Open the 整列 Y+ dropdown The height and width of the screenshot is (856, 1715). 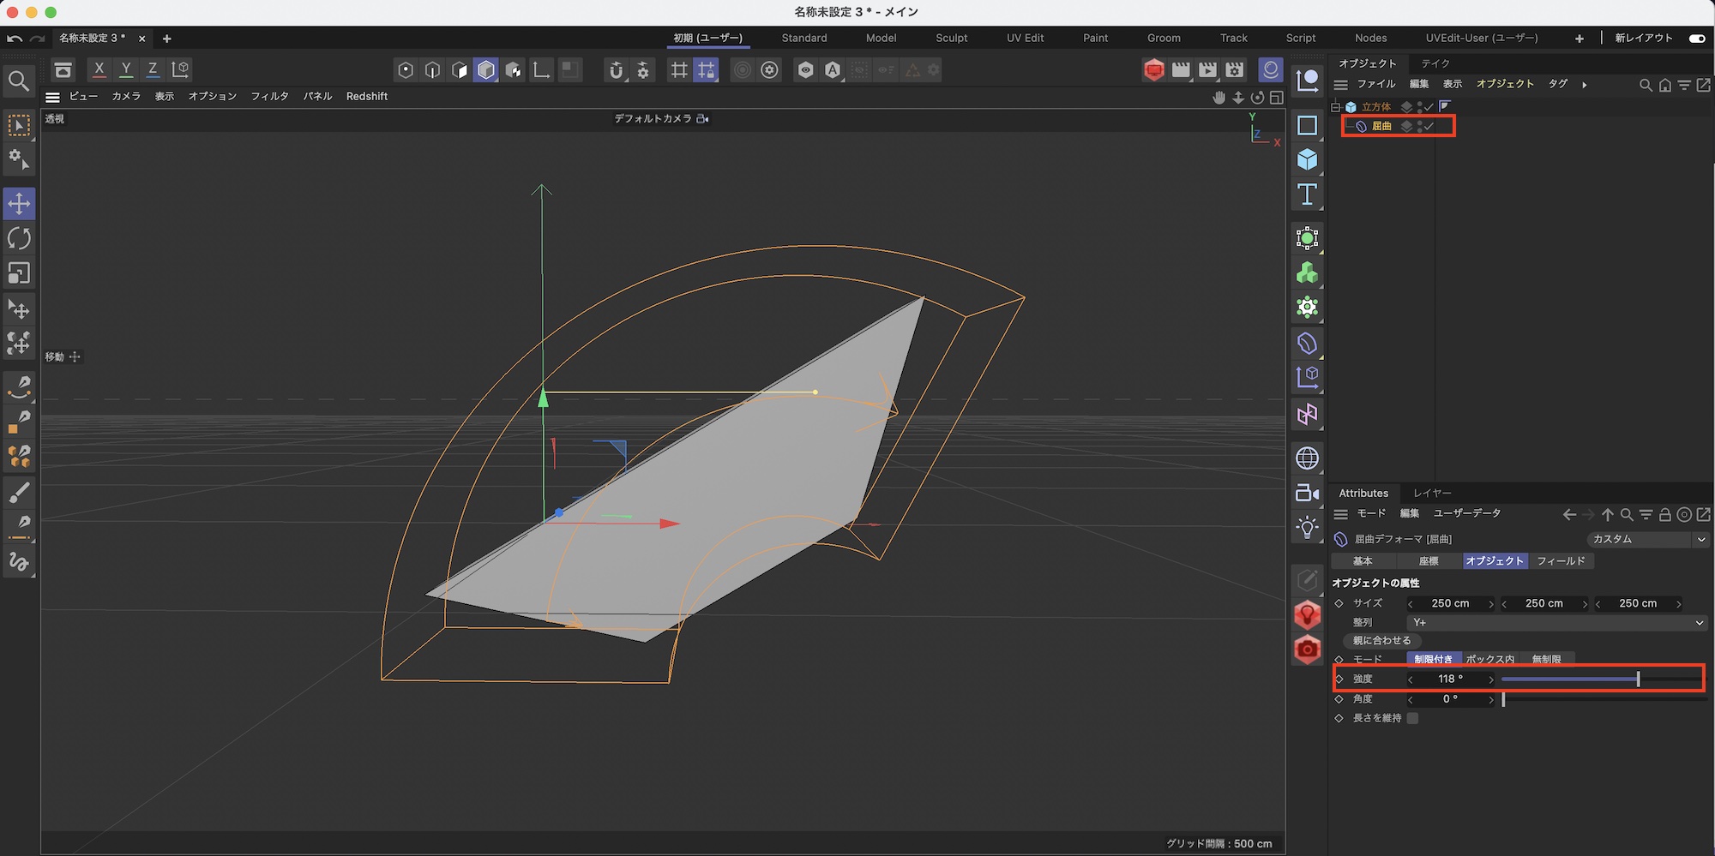[x=1556, y=623]
